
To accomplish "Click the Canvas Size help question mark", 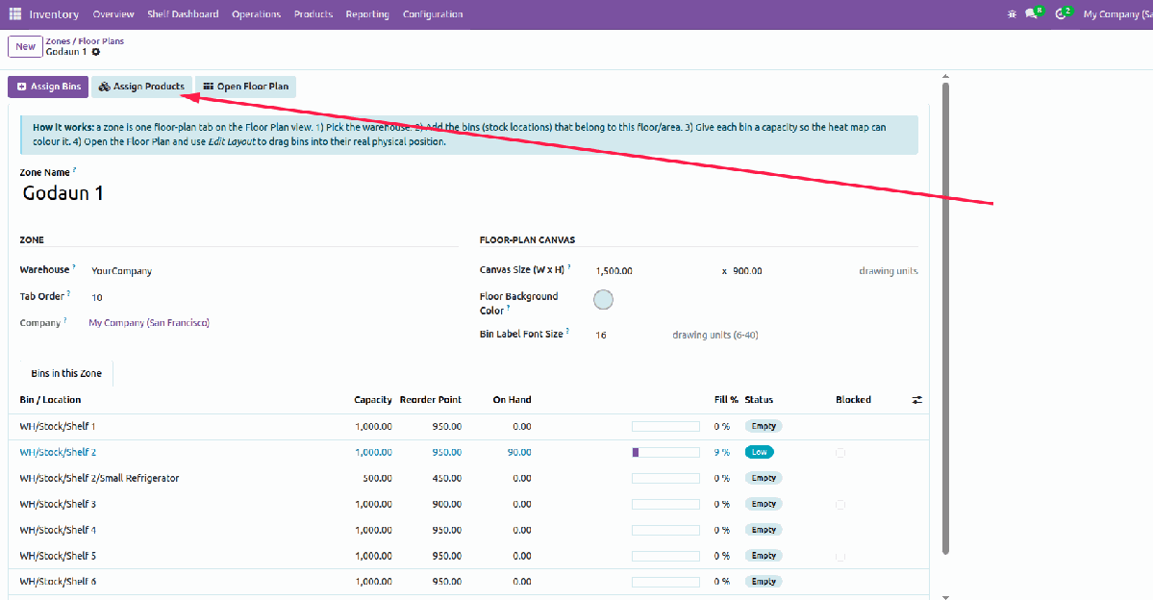I will pyautogui.click(x=569, y=267).
